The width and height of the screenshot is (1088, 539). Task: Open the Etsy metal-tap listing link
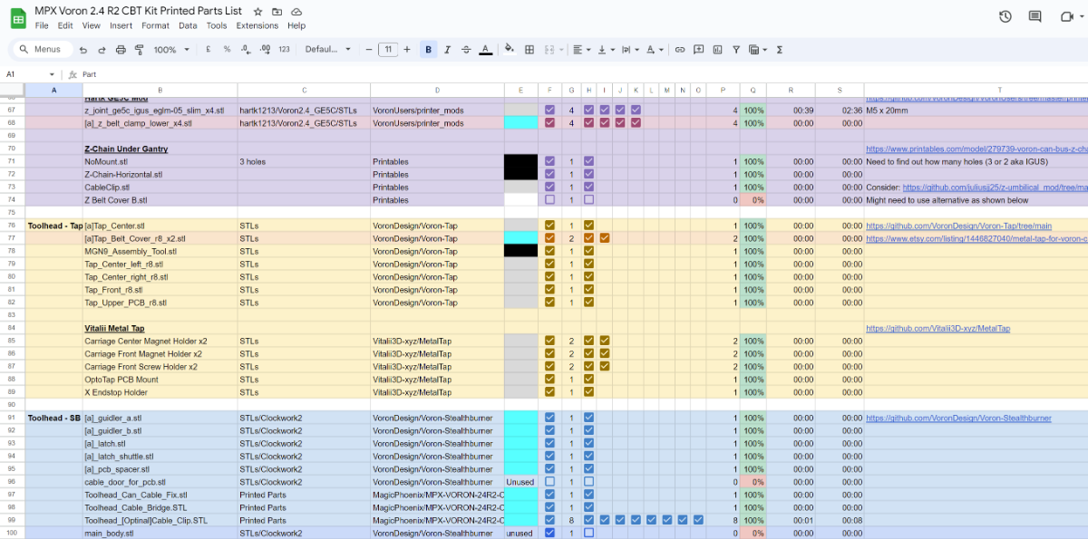pyautogui.click(x=976, y=238)
